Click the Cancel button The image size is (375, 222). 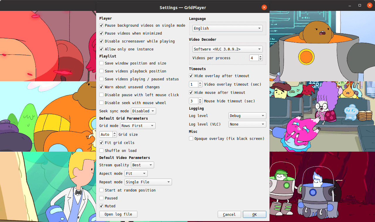click(x=229, y=215)
